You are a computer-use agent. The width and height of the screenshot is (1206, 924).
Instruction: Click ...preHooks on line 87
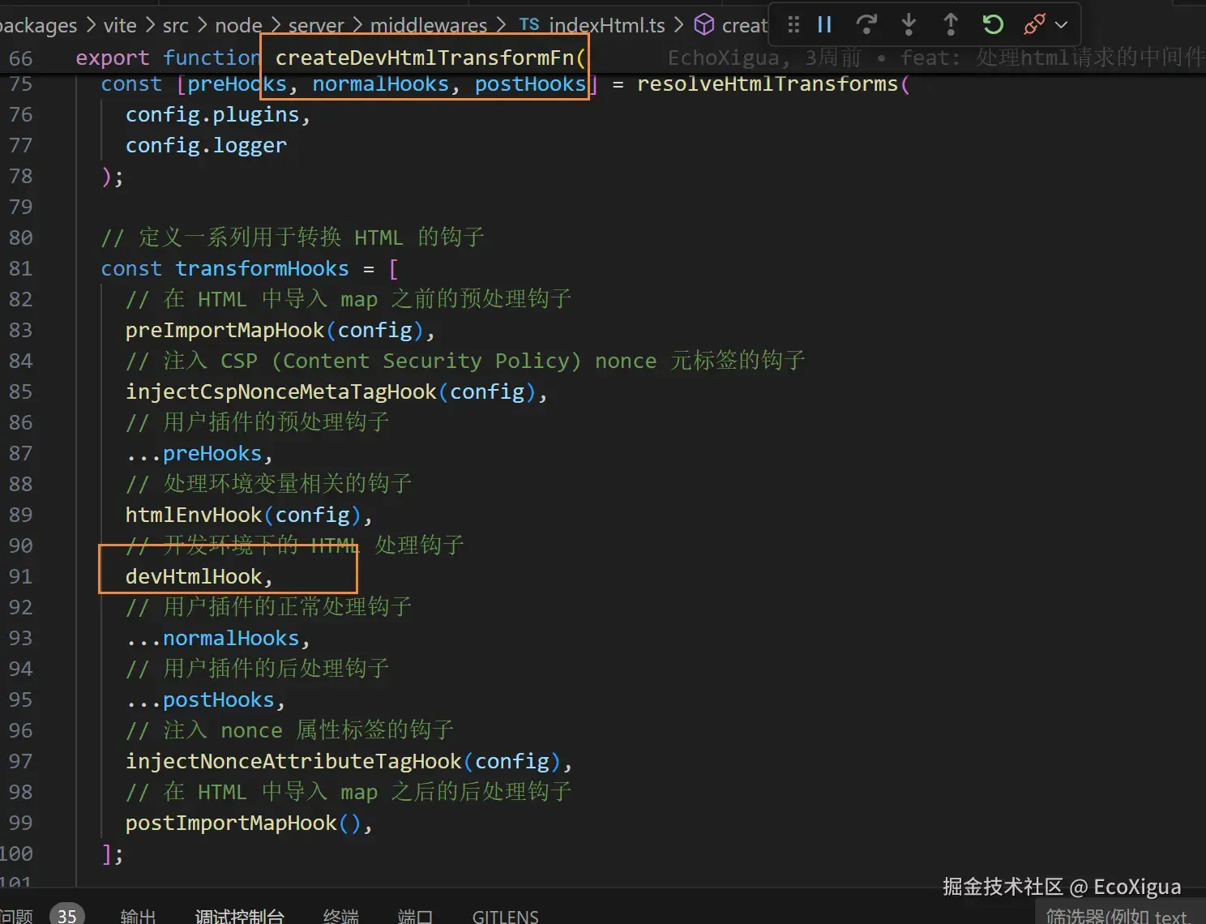[194, 454]
